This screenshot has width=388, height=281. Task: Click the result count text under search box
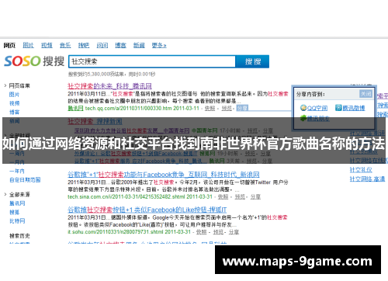click(112, 75)
